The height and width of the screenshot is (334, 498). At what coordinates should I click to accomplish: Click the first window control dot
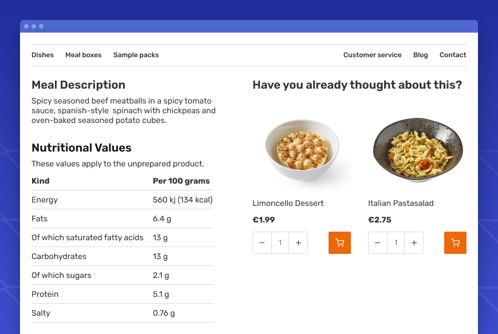point(26,26)
